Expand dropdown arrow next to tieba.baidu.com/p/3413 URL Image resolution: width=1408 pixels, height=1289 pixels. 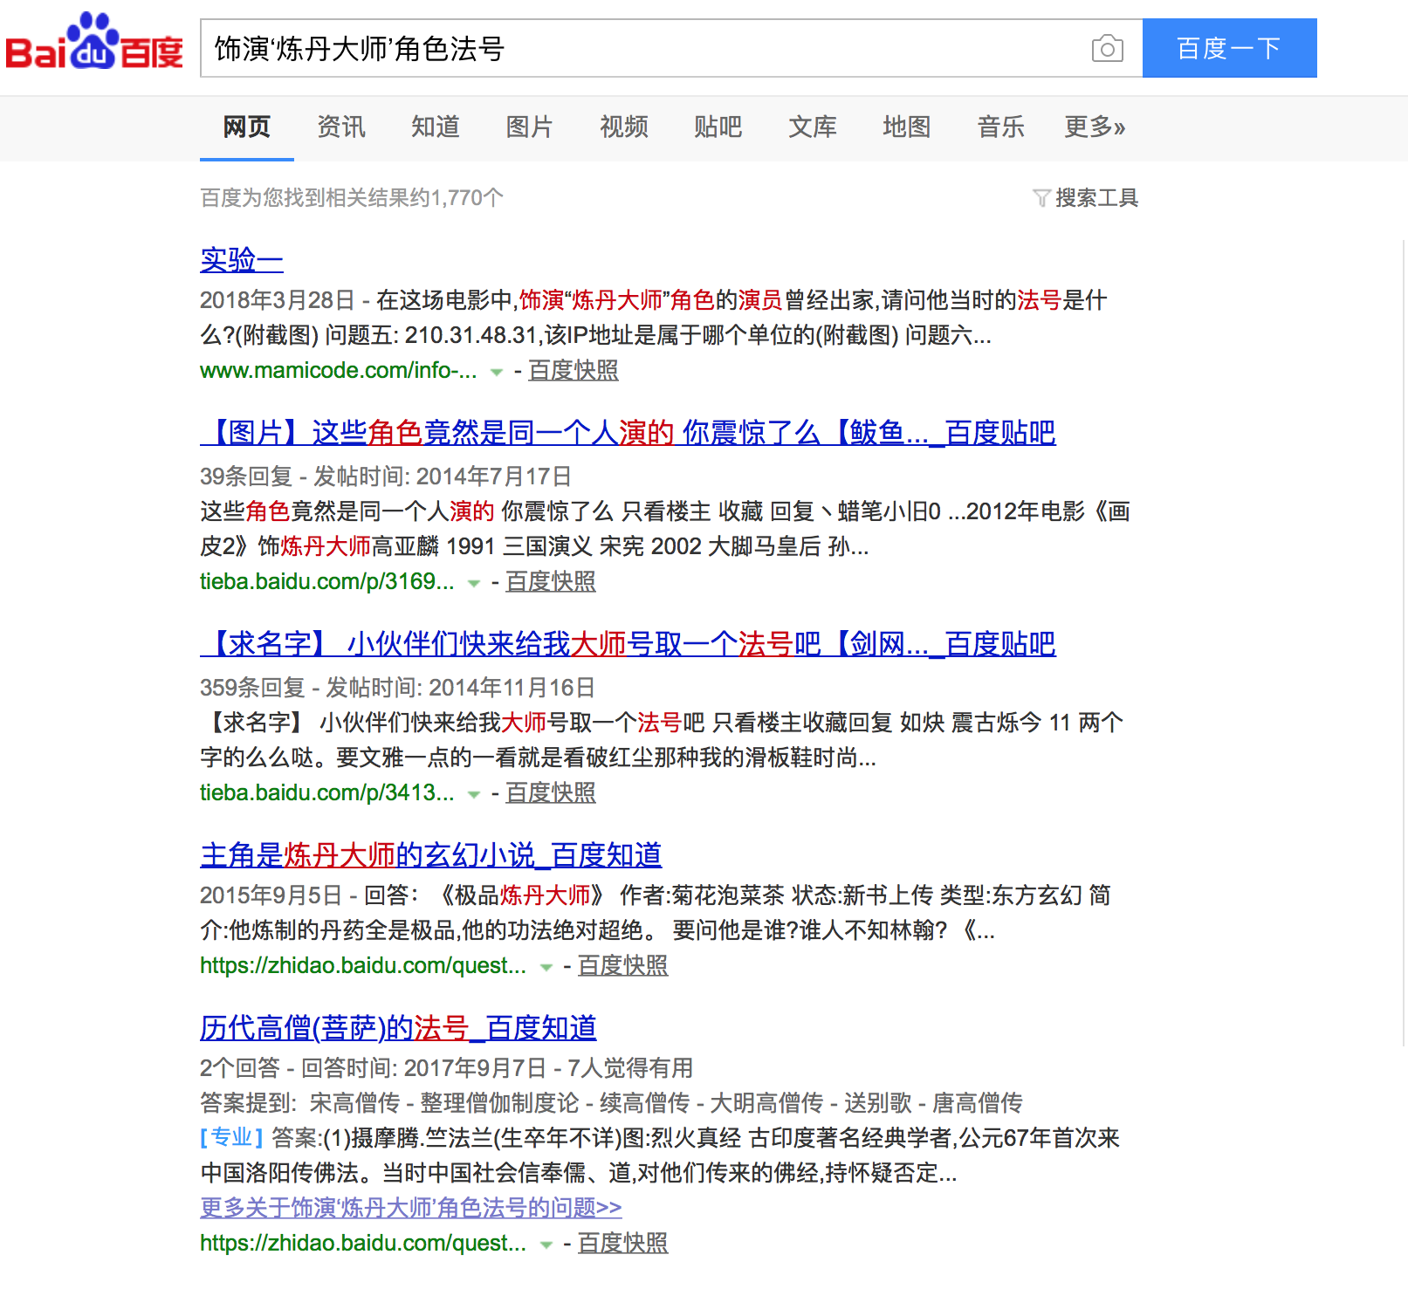coord(474,794)
